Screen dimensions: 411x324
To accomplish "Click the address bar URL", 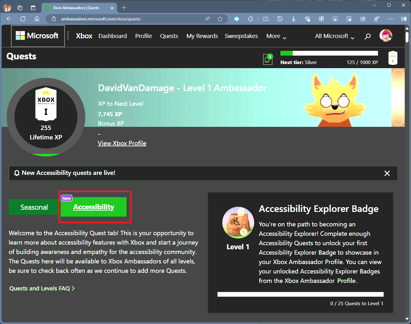I will coord(101,19).
